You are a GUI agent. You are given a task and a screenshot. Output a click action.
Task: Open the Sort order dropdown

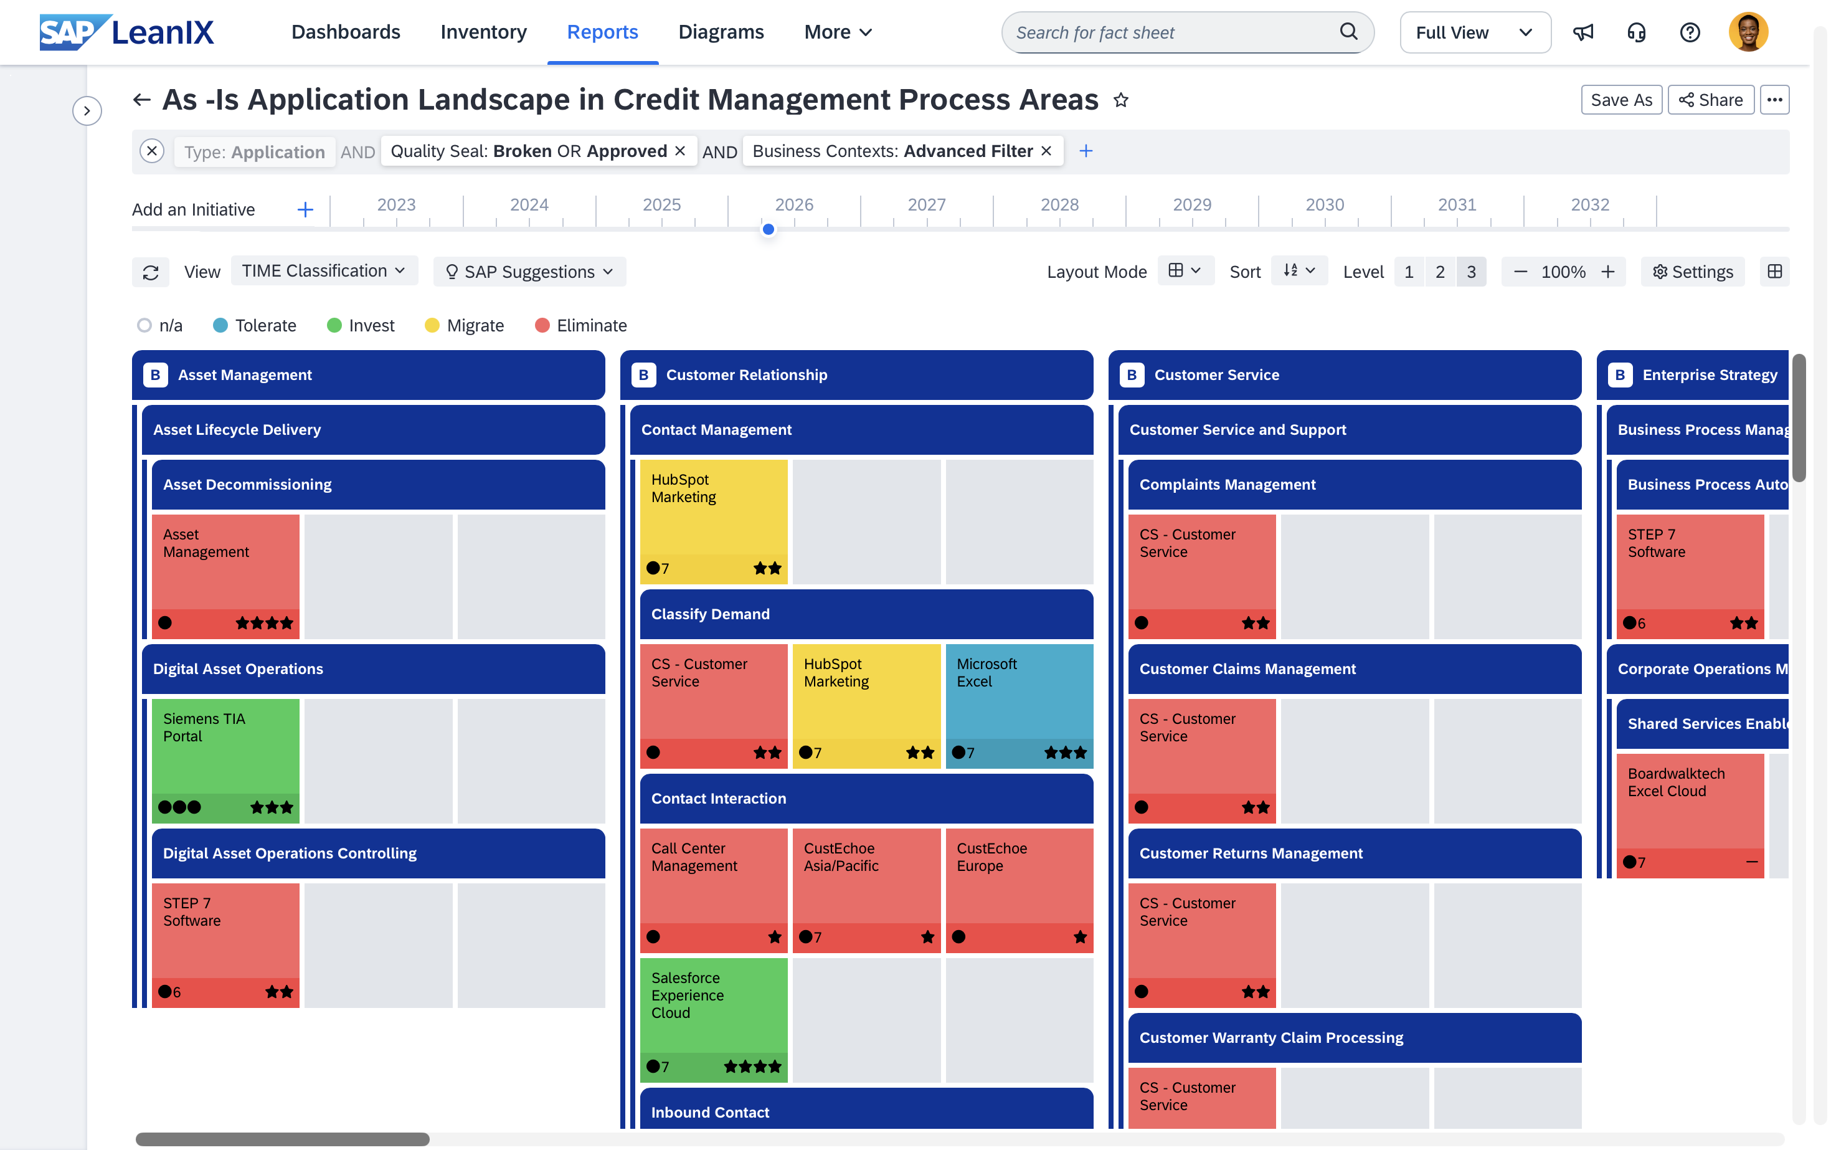tap(1299, 271)
